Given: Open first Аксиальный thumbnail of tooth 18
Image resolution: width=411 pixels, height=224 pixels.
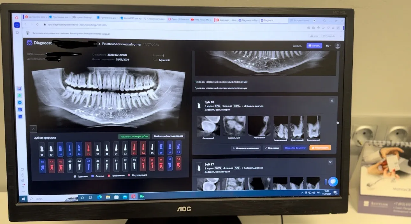Looking at the screenshot, I should click(x=208, y=126).
